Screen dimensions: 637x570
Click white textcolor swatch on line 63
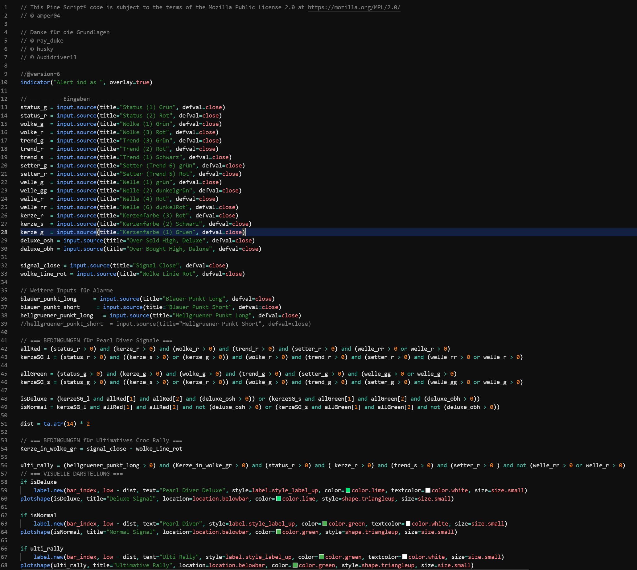tap(408, 524)
